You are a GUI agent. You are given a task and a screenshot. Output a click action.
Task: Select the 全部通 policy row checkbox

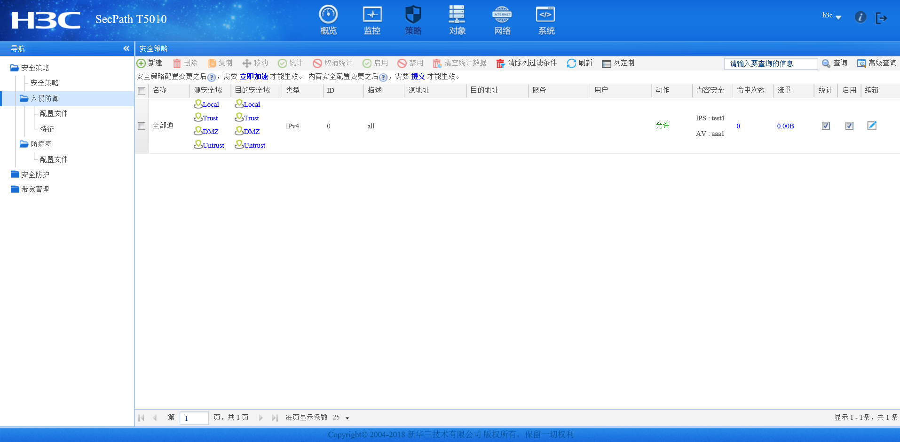142,126
